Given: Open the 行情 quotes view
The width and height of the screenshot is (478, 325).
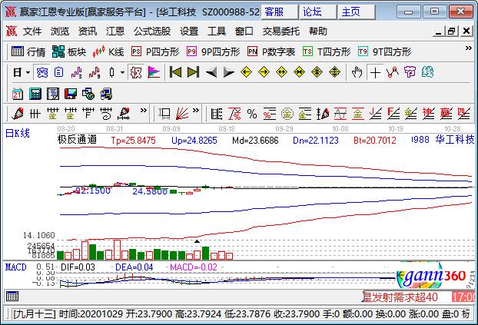Looking at the screenshot, I should pyautogui.click(x=28, y=51).
